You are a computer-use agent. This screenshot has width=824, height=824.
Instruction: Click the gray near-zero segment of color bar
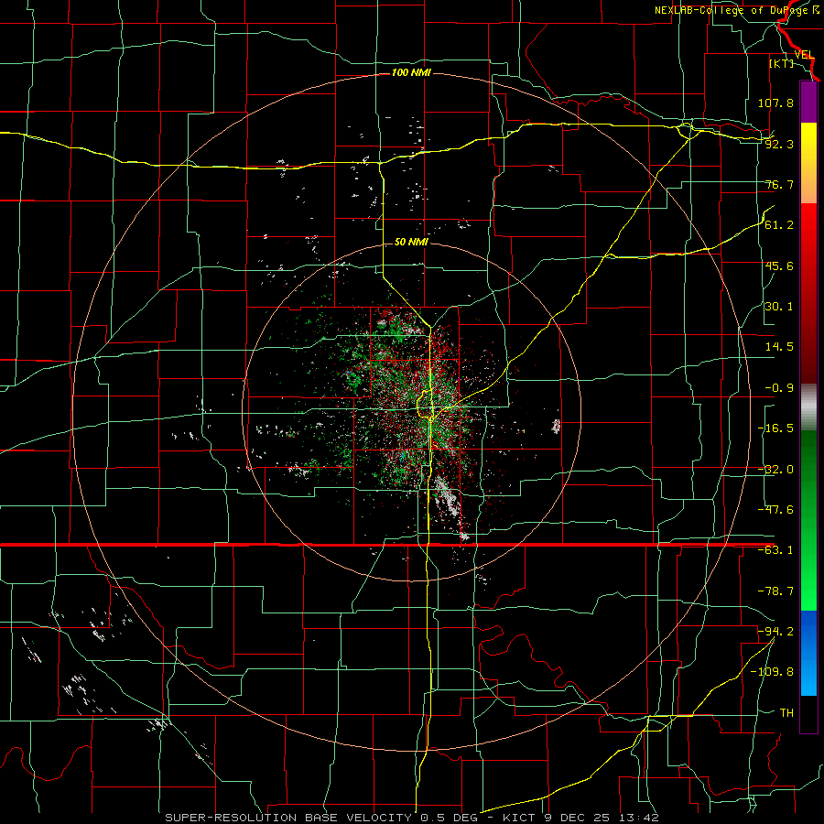808,407
